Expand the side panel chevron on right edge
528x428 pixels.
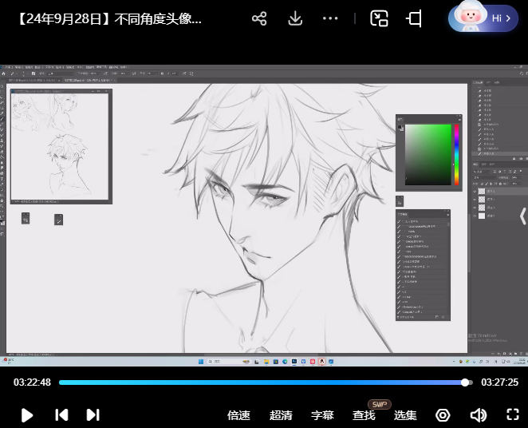(522, 216)
